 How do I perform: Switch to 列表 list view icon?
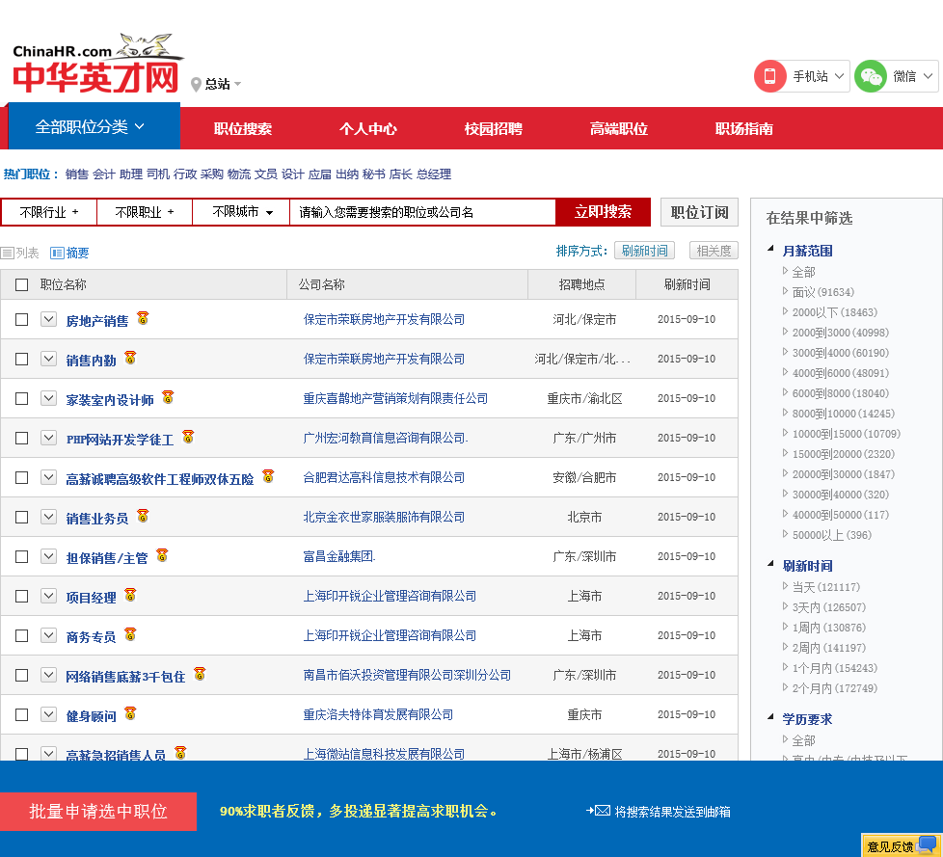click(7, 254)
